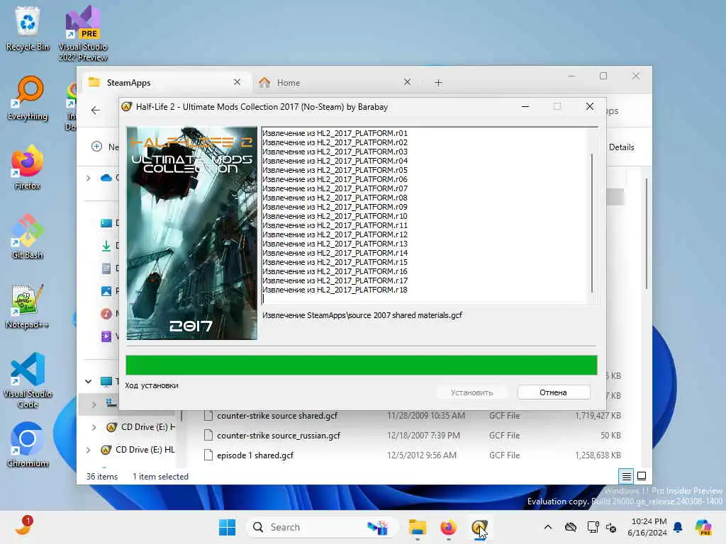Screen dimensions: 726x544
Task: Select log line HL2_2017_PLATFORM.r18
Action: click(x=335, y=290)
